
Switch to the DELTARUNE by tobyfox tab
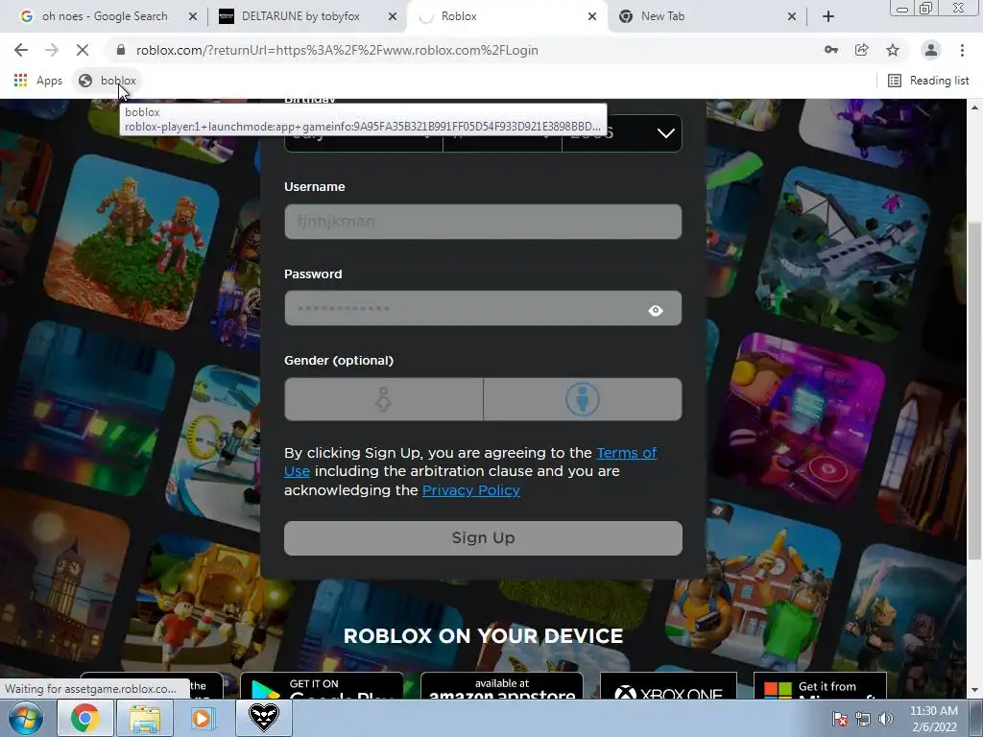pos(300,16)
